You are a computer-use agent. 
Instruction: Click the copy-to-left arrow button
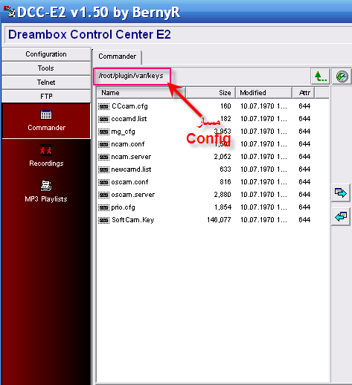point(341,217)
